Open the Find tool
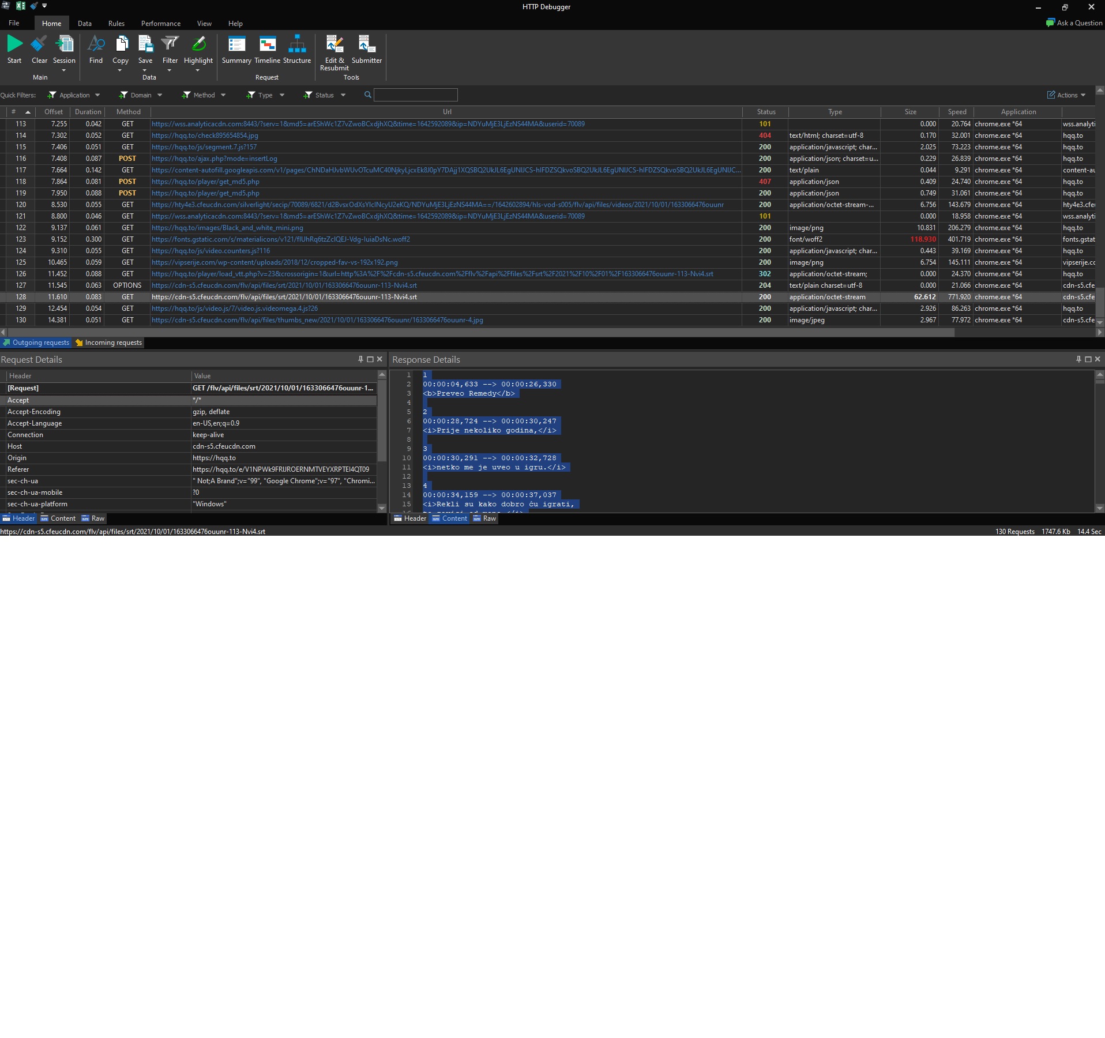Screen dimensions: 1105x1038 coord(96,44)
